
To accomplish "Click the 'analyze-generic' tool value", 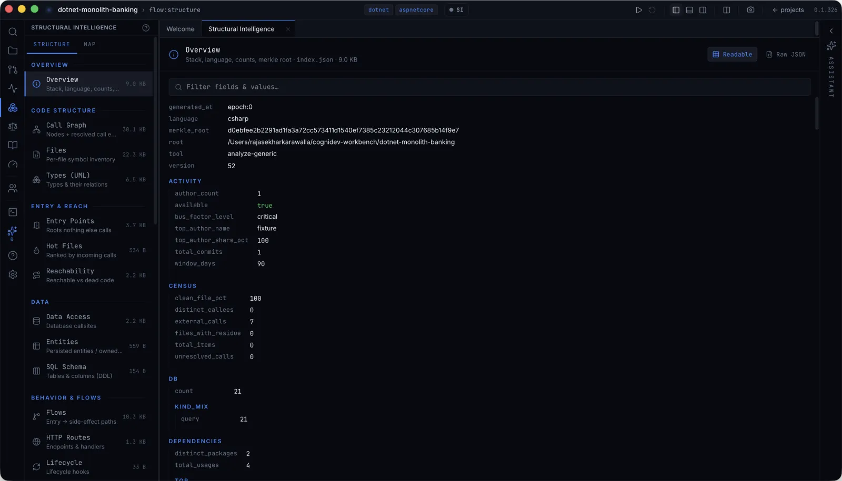I will click(x=252, y=154).
